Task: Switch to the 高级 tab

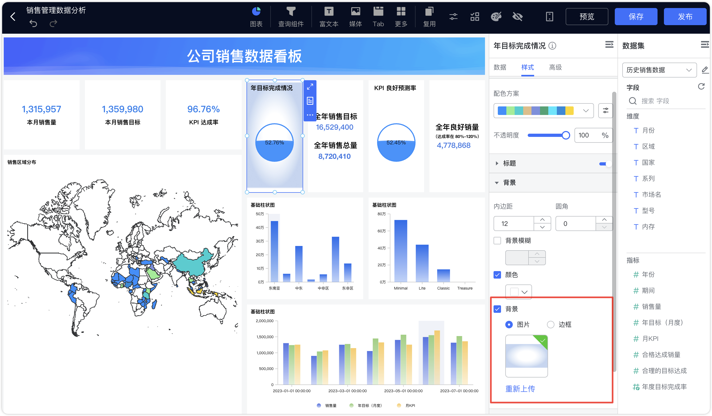Action: [x=555, y=68]
